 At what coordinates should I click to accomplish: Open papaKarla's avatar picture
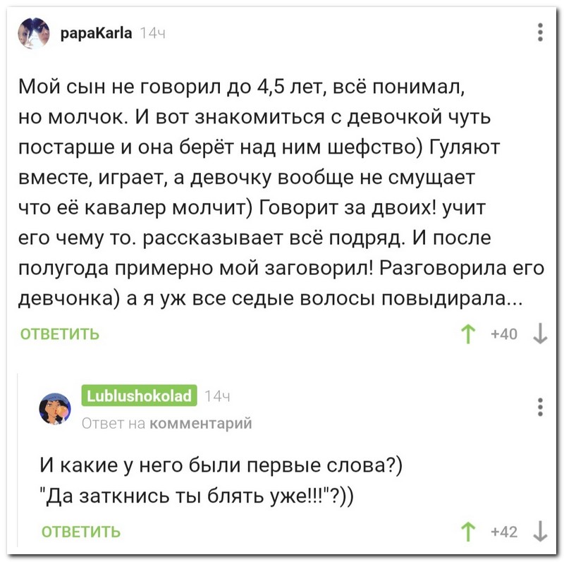click(34, 33)
